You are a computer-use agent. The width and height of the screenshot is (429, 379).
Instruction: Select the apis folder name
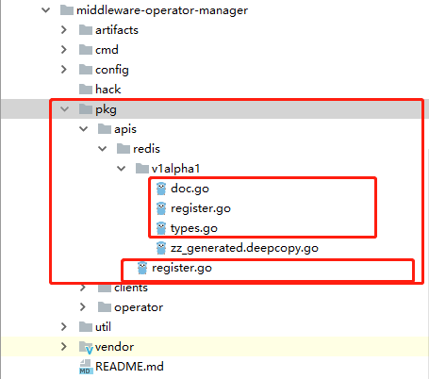coord(125,129)
